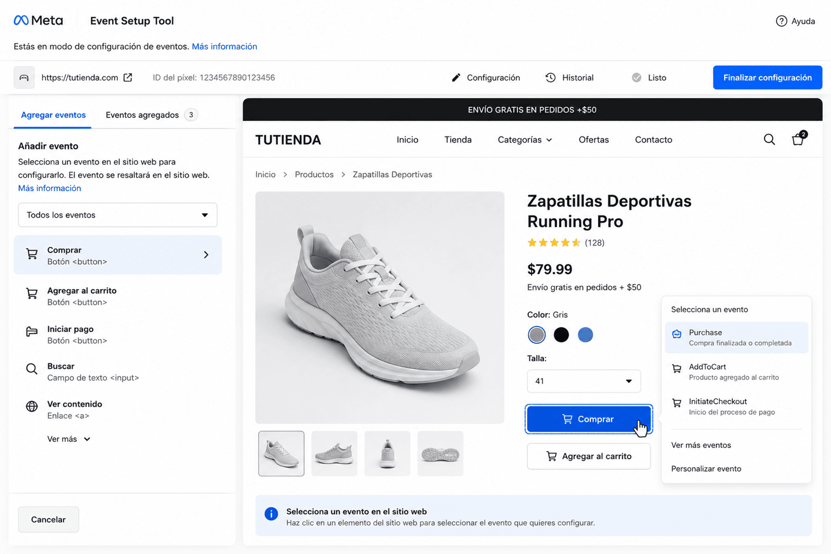Click the Iniciar pago card icon
This screenshot has width=831, height=554.
pyautogui.click(x=32, y=332)
